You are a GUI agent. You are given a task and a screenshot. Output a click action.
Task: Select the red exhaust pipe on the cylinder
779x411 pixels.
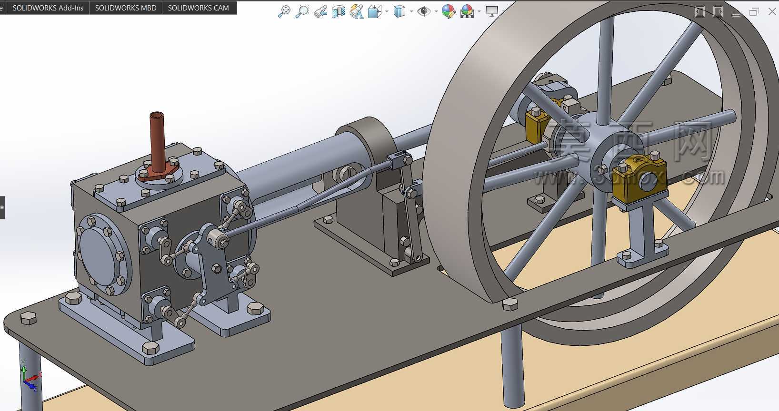point(157,143)
